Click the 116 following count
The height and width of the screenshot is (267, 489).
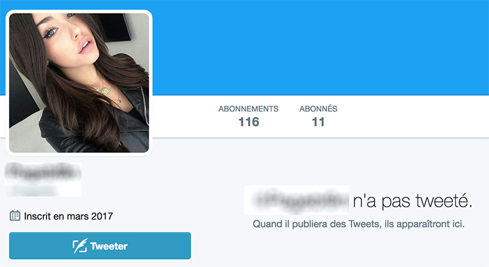coord(249,122)
